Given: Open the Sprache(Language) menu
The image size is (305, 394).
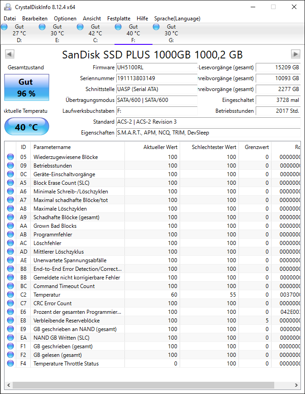Looking at the screenshot, I should pos(177,19).
